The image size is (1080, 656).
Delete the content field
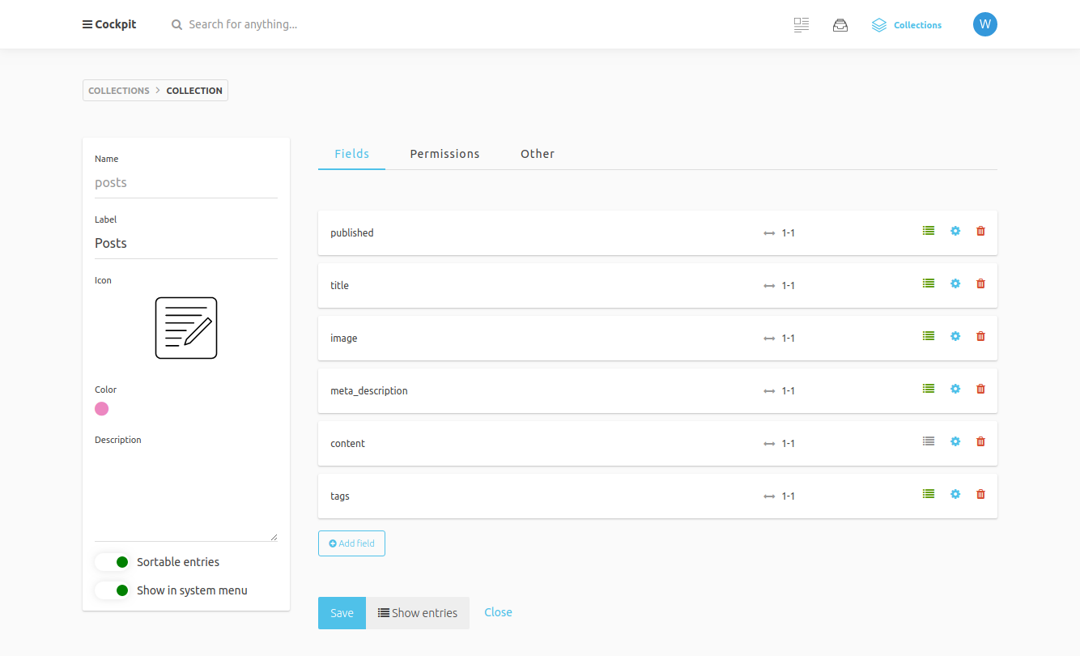pos(980,441)
